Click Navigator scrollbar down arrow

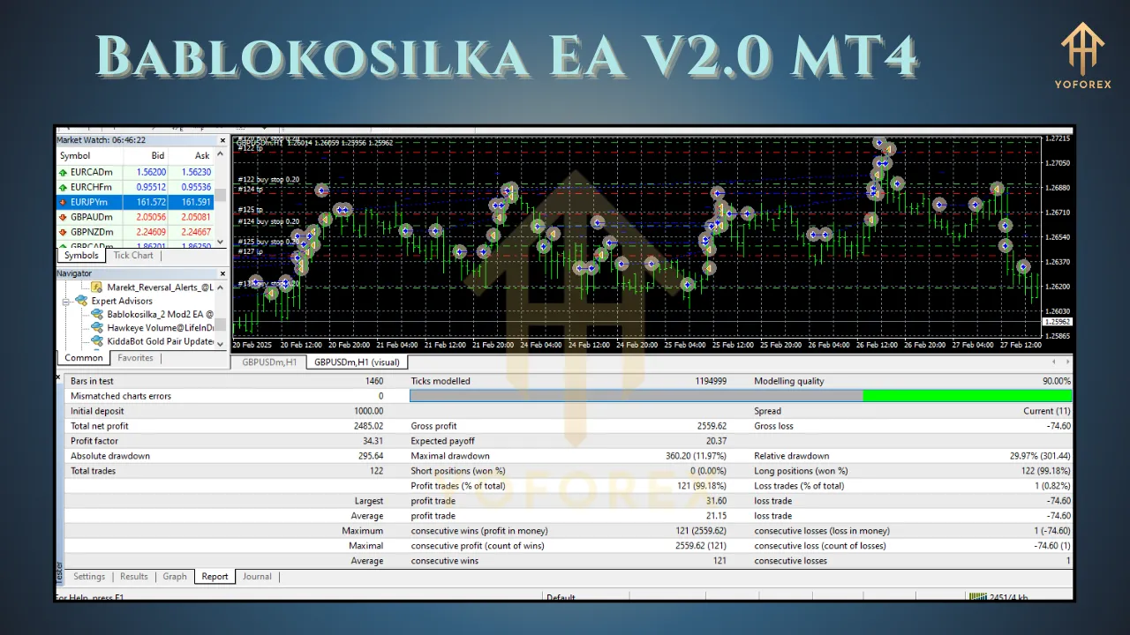pyautogui.click(x=221, y=346)
